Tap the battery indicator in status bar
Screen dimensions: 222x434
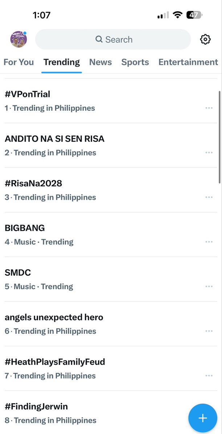click(x=194, y=15)
